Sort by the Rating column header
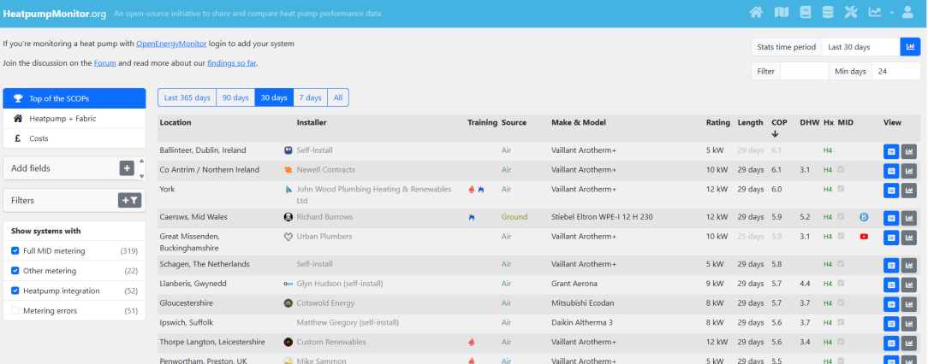This screenshot has height=364, width=928. (x=718, y=122)
